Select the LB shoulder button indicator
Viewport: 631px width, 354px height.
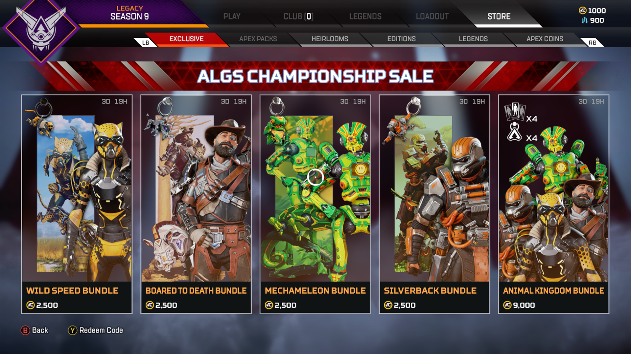point(146,43)
